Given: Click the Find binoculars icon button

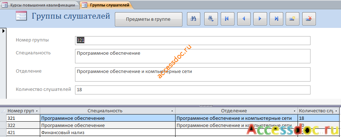Looking at the screenshot, I should point(193,19).
